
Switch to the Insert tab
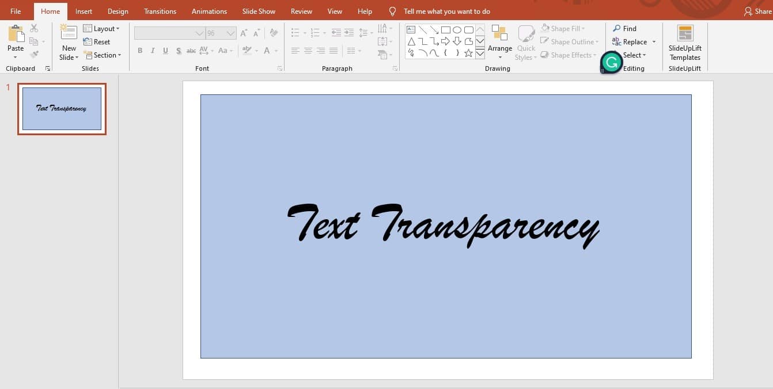click(x=84, y=12)
